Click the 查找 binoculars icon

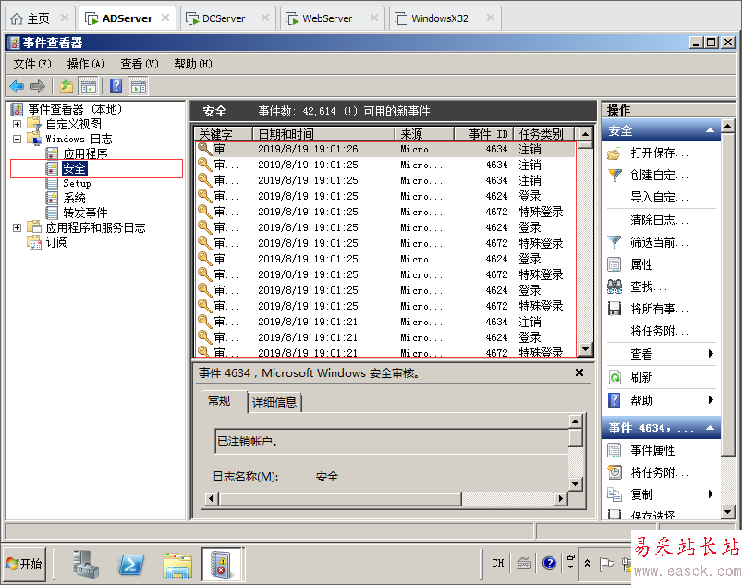click(x=614, y=286)
